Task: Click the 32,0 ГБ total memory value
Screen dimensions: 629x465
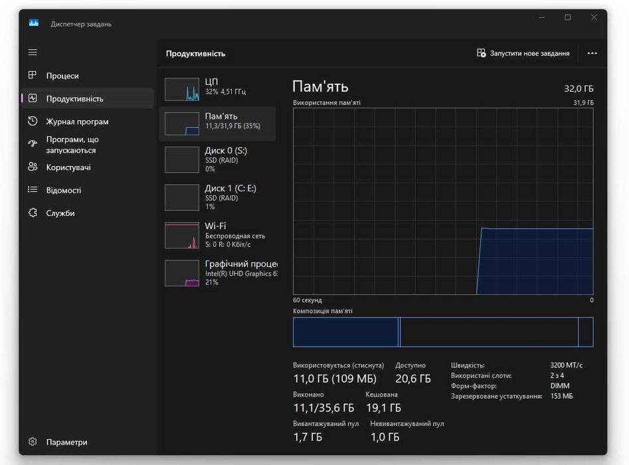Action: pos(579,88)
